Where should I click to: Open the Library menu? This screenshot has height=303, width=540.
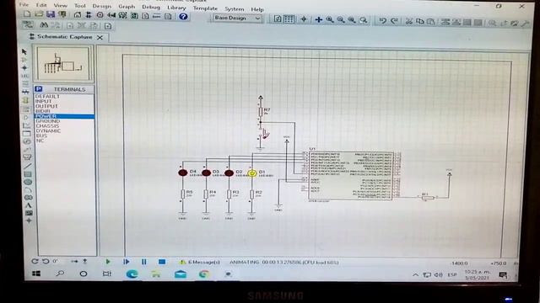pyautogui.click(x=176, y=8)
